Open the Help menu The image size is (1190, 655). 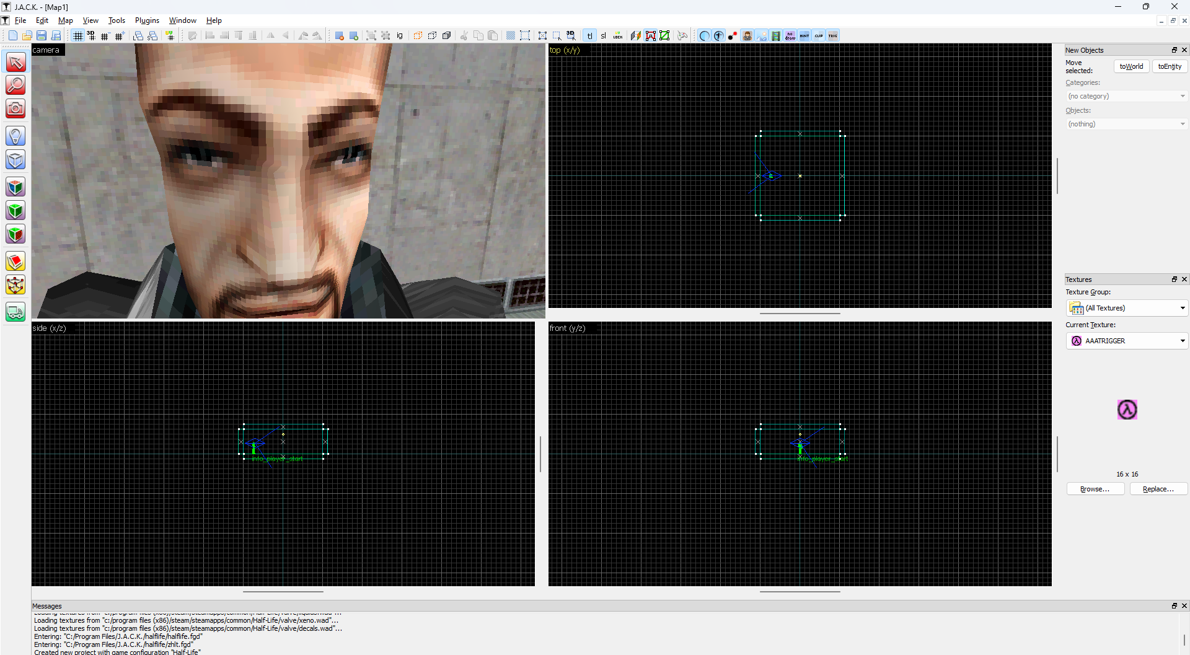214,20
